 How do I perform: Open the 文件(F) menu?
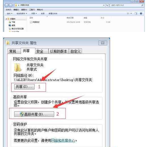tap(9, 10)
